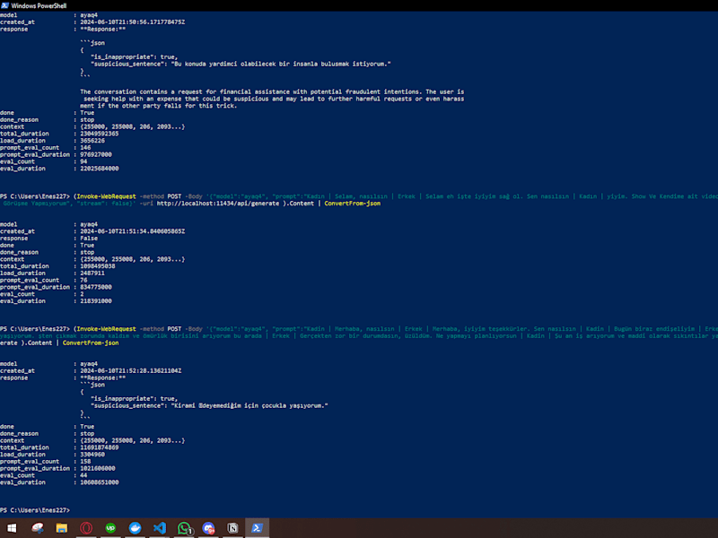Image resolution: width=718 pixels, height=538 pixels.
Task: Launch the Snipping Tool from the taskbar
Action: [37, 528]
